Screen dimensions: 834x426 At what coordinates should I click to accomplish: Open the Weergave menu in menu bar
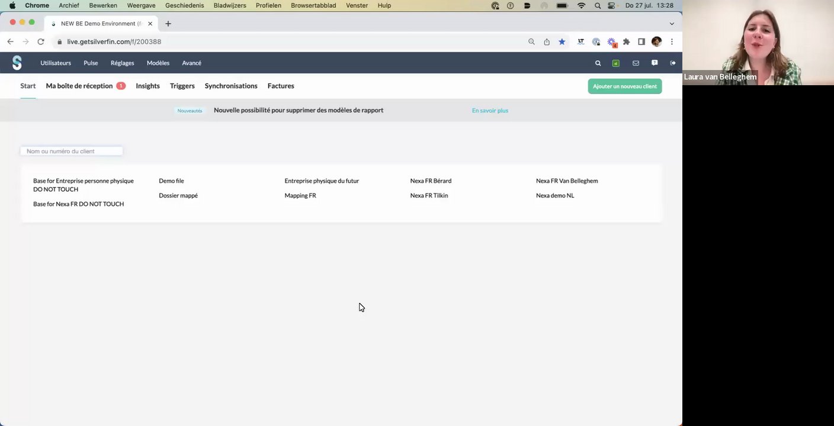(141, 5)
